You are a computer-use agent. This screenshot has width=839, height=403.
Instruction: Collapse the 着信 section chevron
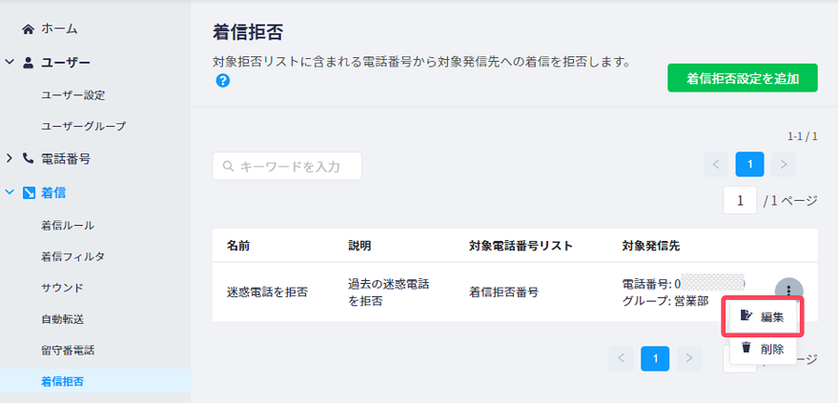pyautogui.click(x=10, y=192)
